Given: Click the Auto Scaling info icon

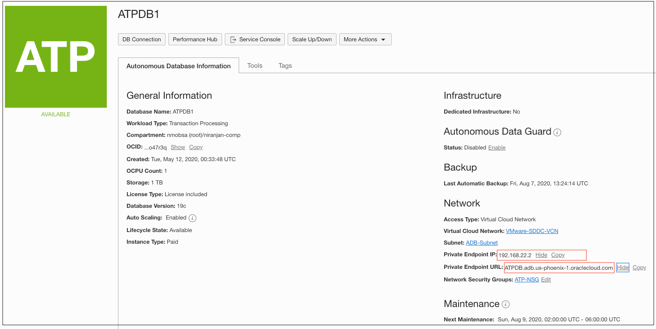Looking at the screenshot, I should point(192,218).
